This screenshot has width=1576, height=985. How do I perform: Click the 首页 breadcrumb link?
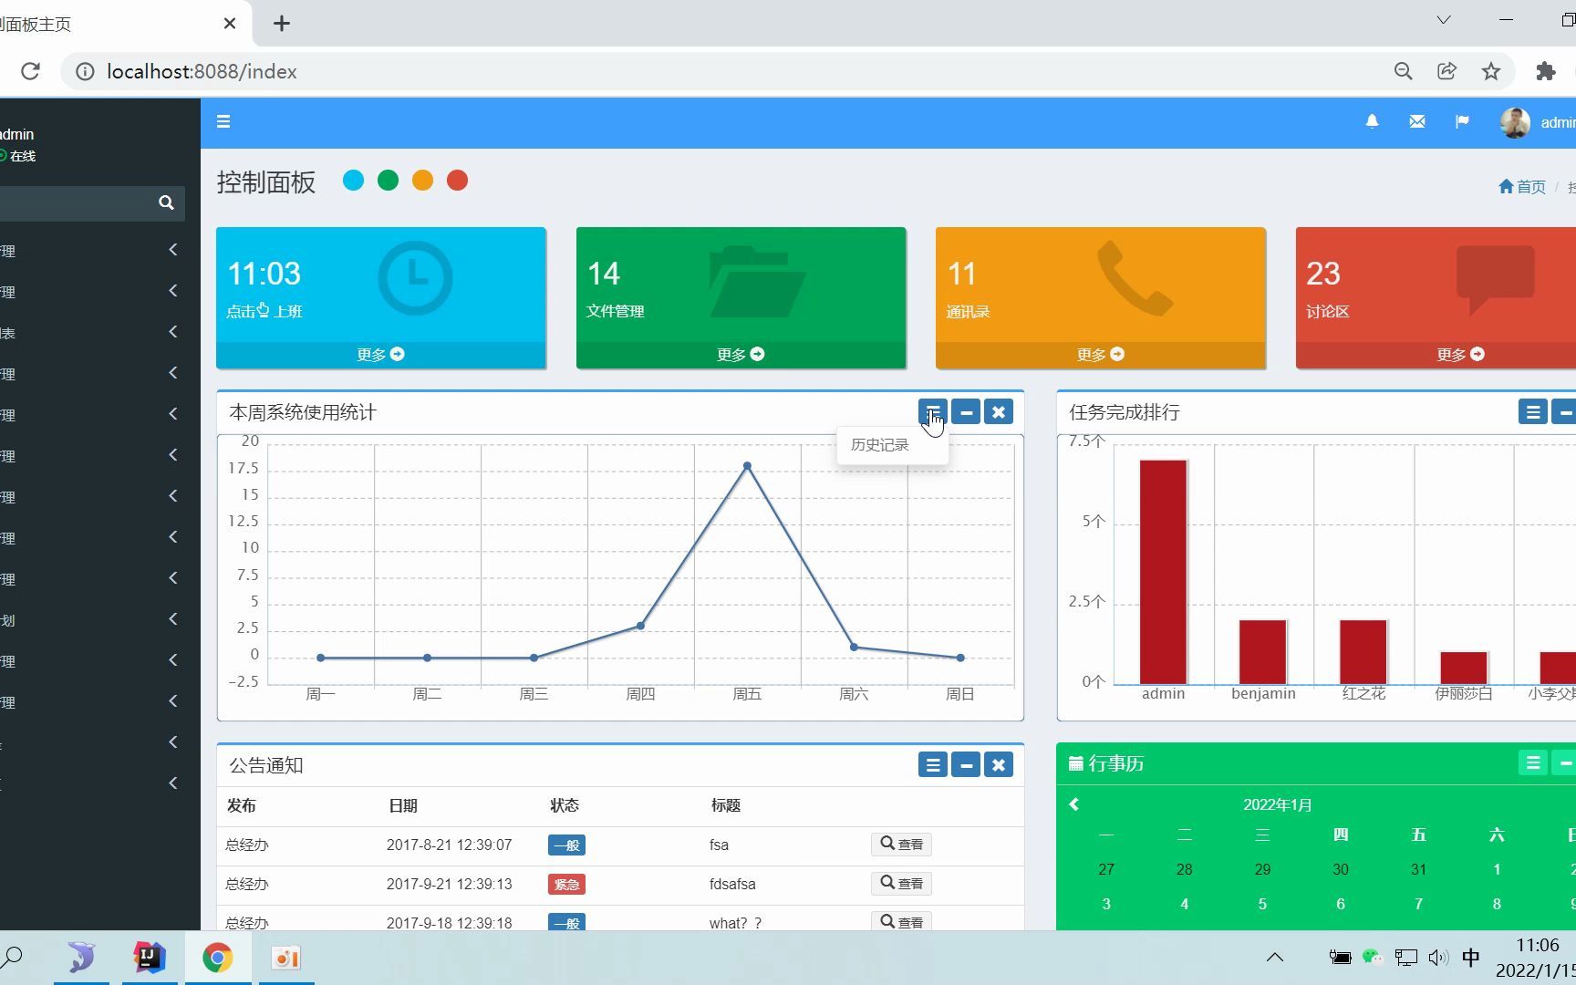pyautogui.click(x=1522, y=187)
